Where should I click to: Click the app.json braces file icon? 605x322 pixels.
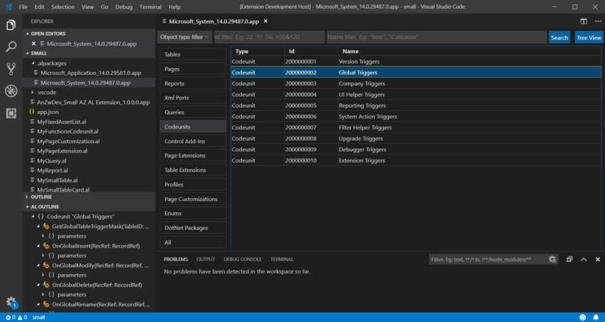click(32, 112)
